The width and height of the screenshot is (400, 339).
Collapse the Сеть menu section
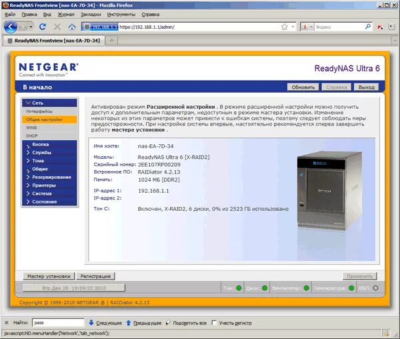(49, 103)
